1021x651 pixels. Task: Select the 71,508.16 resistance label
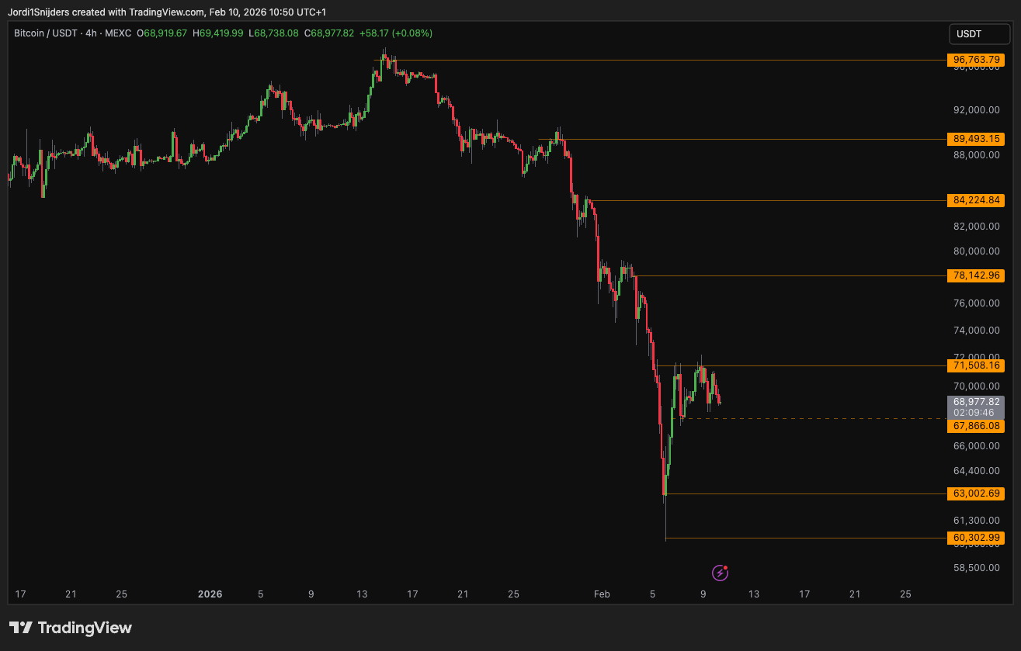tap(975, 365)
